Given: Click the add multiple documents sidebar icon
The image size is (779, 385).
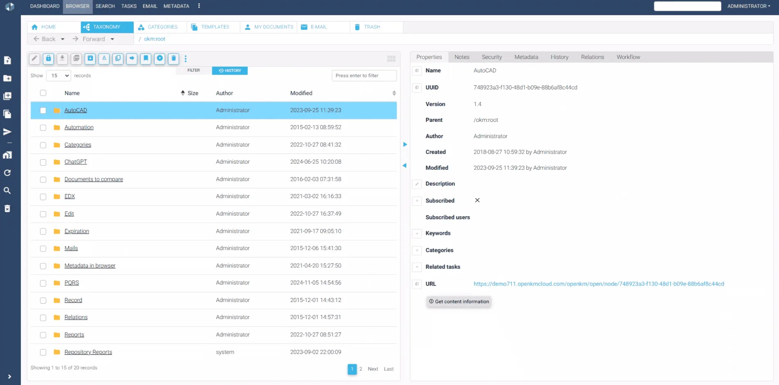Looking at the screenshot, I should click(x=7, y=96).
